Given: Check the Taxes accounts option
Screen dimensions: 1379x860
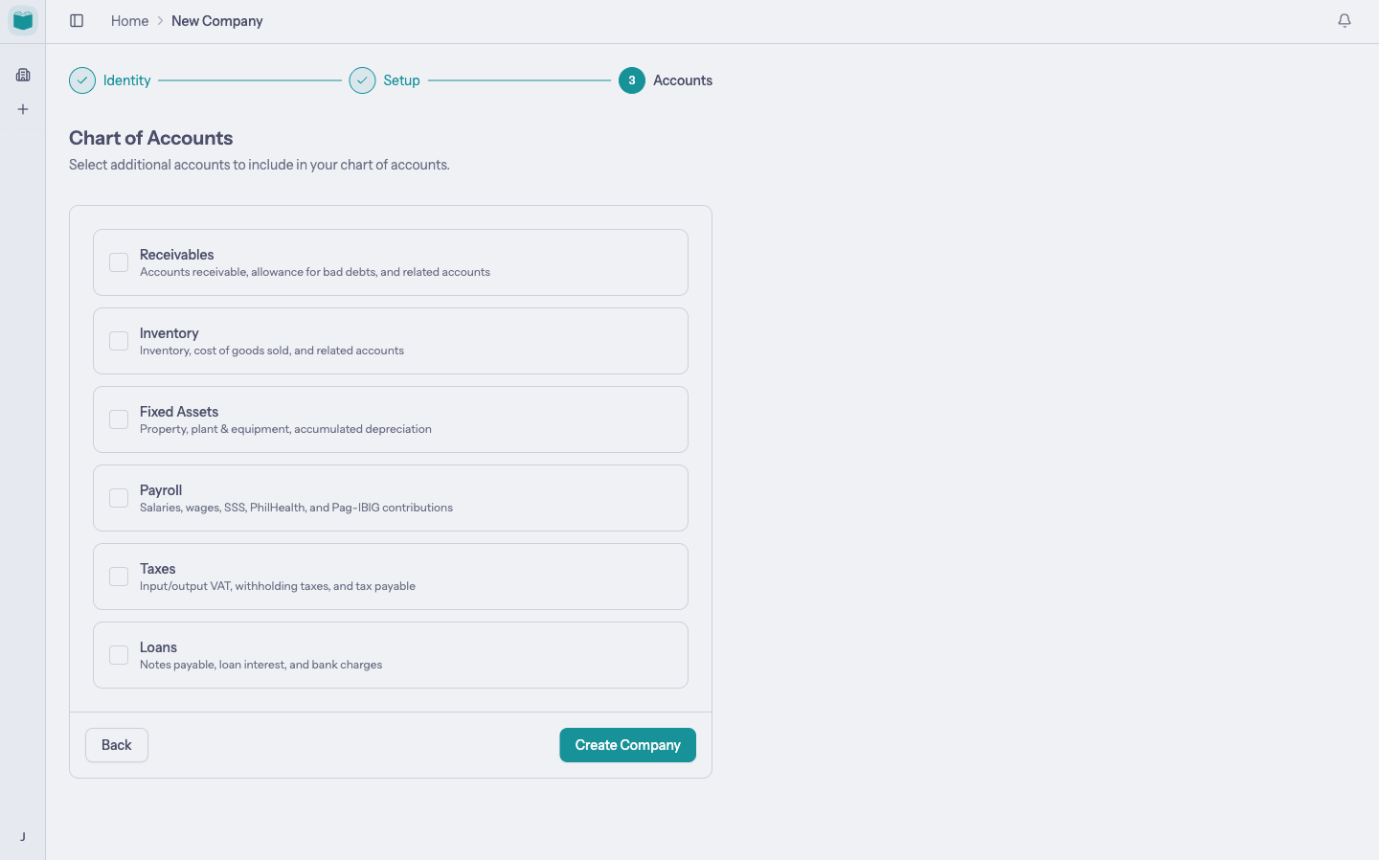Looking at the screenshot, I should click(x=118, y=576).
